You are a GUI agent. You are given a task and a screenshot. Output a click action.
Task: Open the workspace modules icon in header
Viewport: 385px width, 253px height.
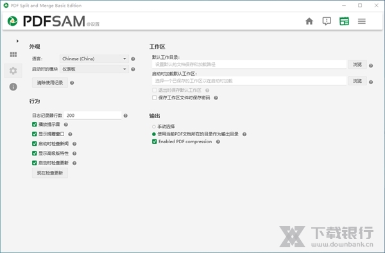(344, 21)
